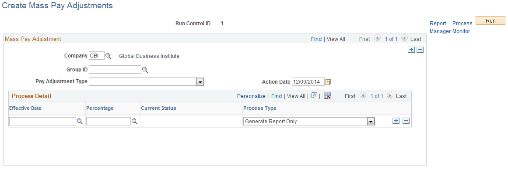Screen dimensions: 508x169
Task: Click Last in Process Detail navigation
Action: coord(401,96)
